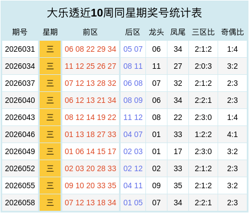This screenshot has width=249, height=213.
Task: Click back-area numbers 08 09
Action: (x=133, y=100)
